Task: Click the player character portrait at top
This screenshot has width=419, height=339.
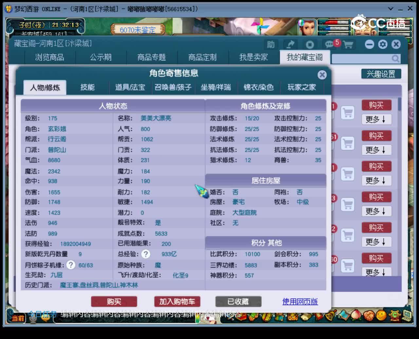Action: (x=307, y=27)
